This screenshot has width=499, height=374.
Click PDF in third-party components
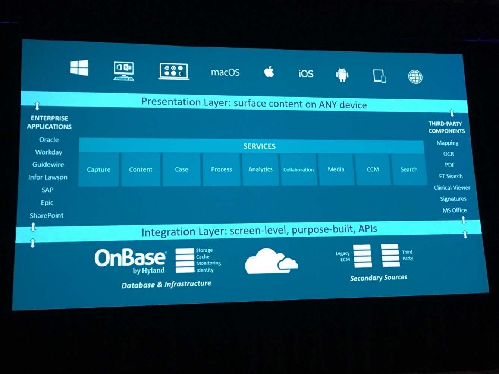[x=450, y=165]
